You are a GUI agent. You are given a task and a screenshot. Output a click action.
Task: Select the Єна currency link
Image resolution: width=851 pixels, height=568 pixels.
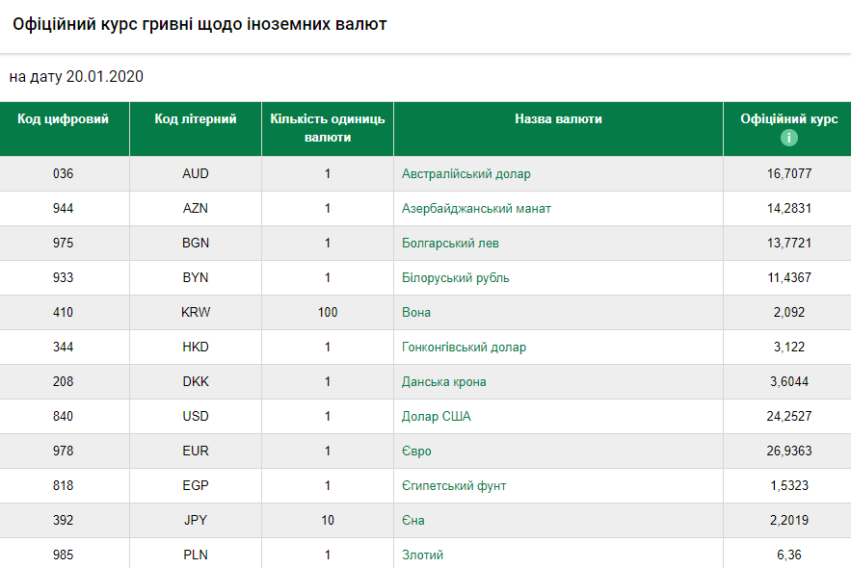pos(413,521)
